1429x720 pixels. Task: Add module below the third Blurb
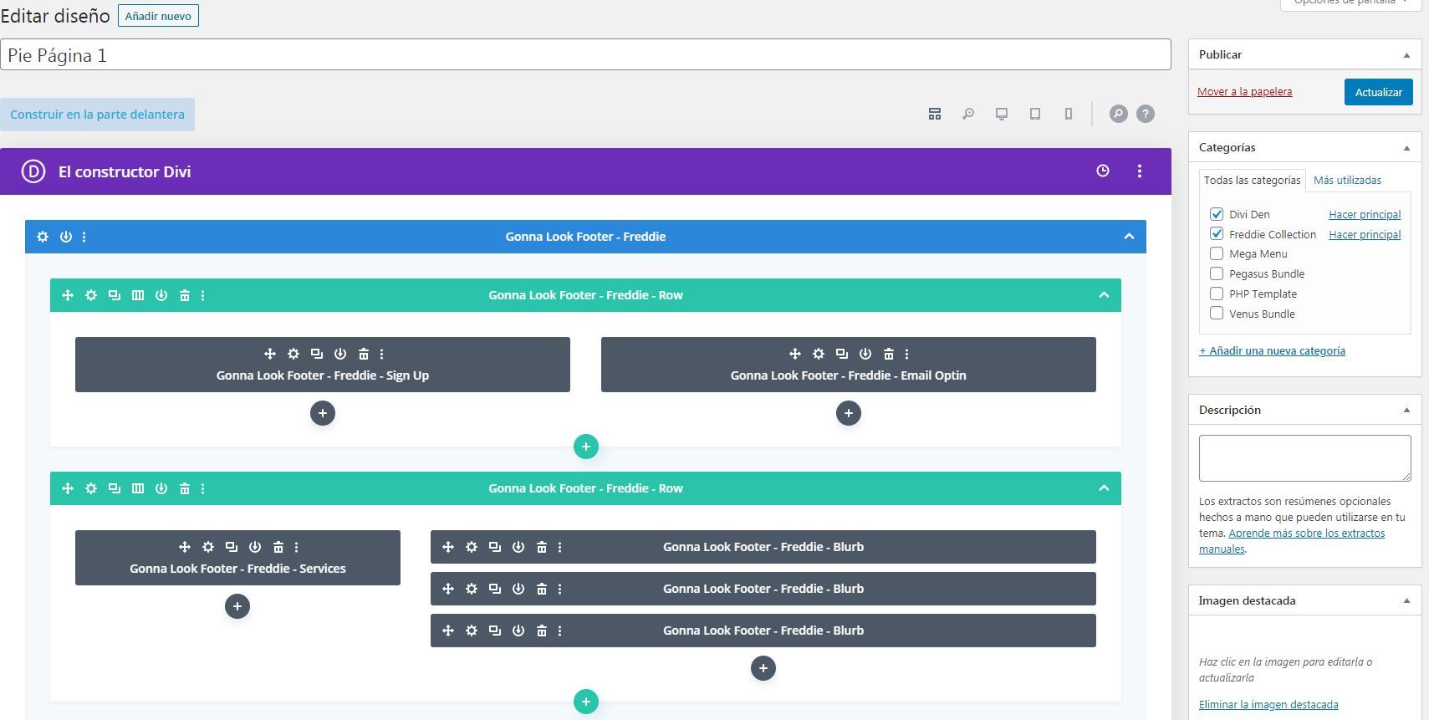tap(763, 668)
